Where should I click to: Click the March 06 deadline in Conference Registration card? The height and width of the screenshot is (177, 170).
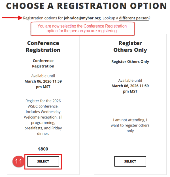pyautogui.click(x=43, y=84)
